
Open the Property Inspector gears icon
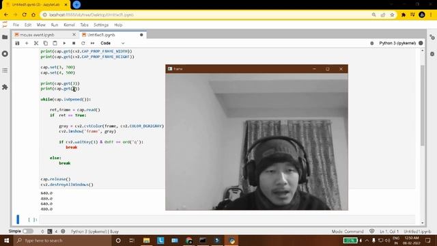click(432, 37)
